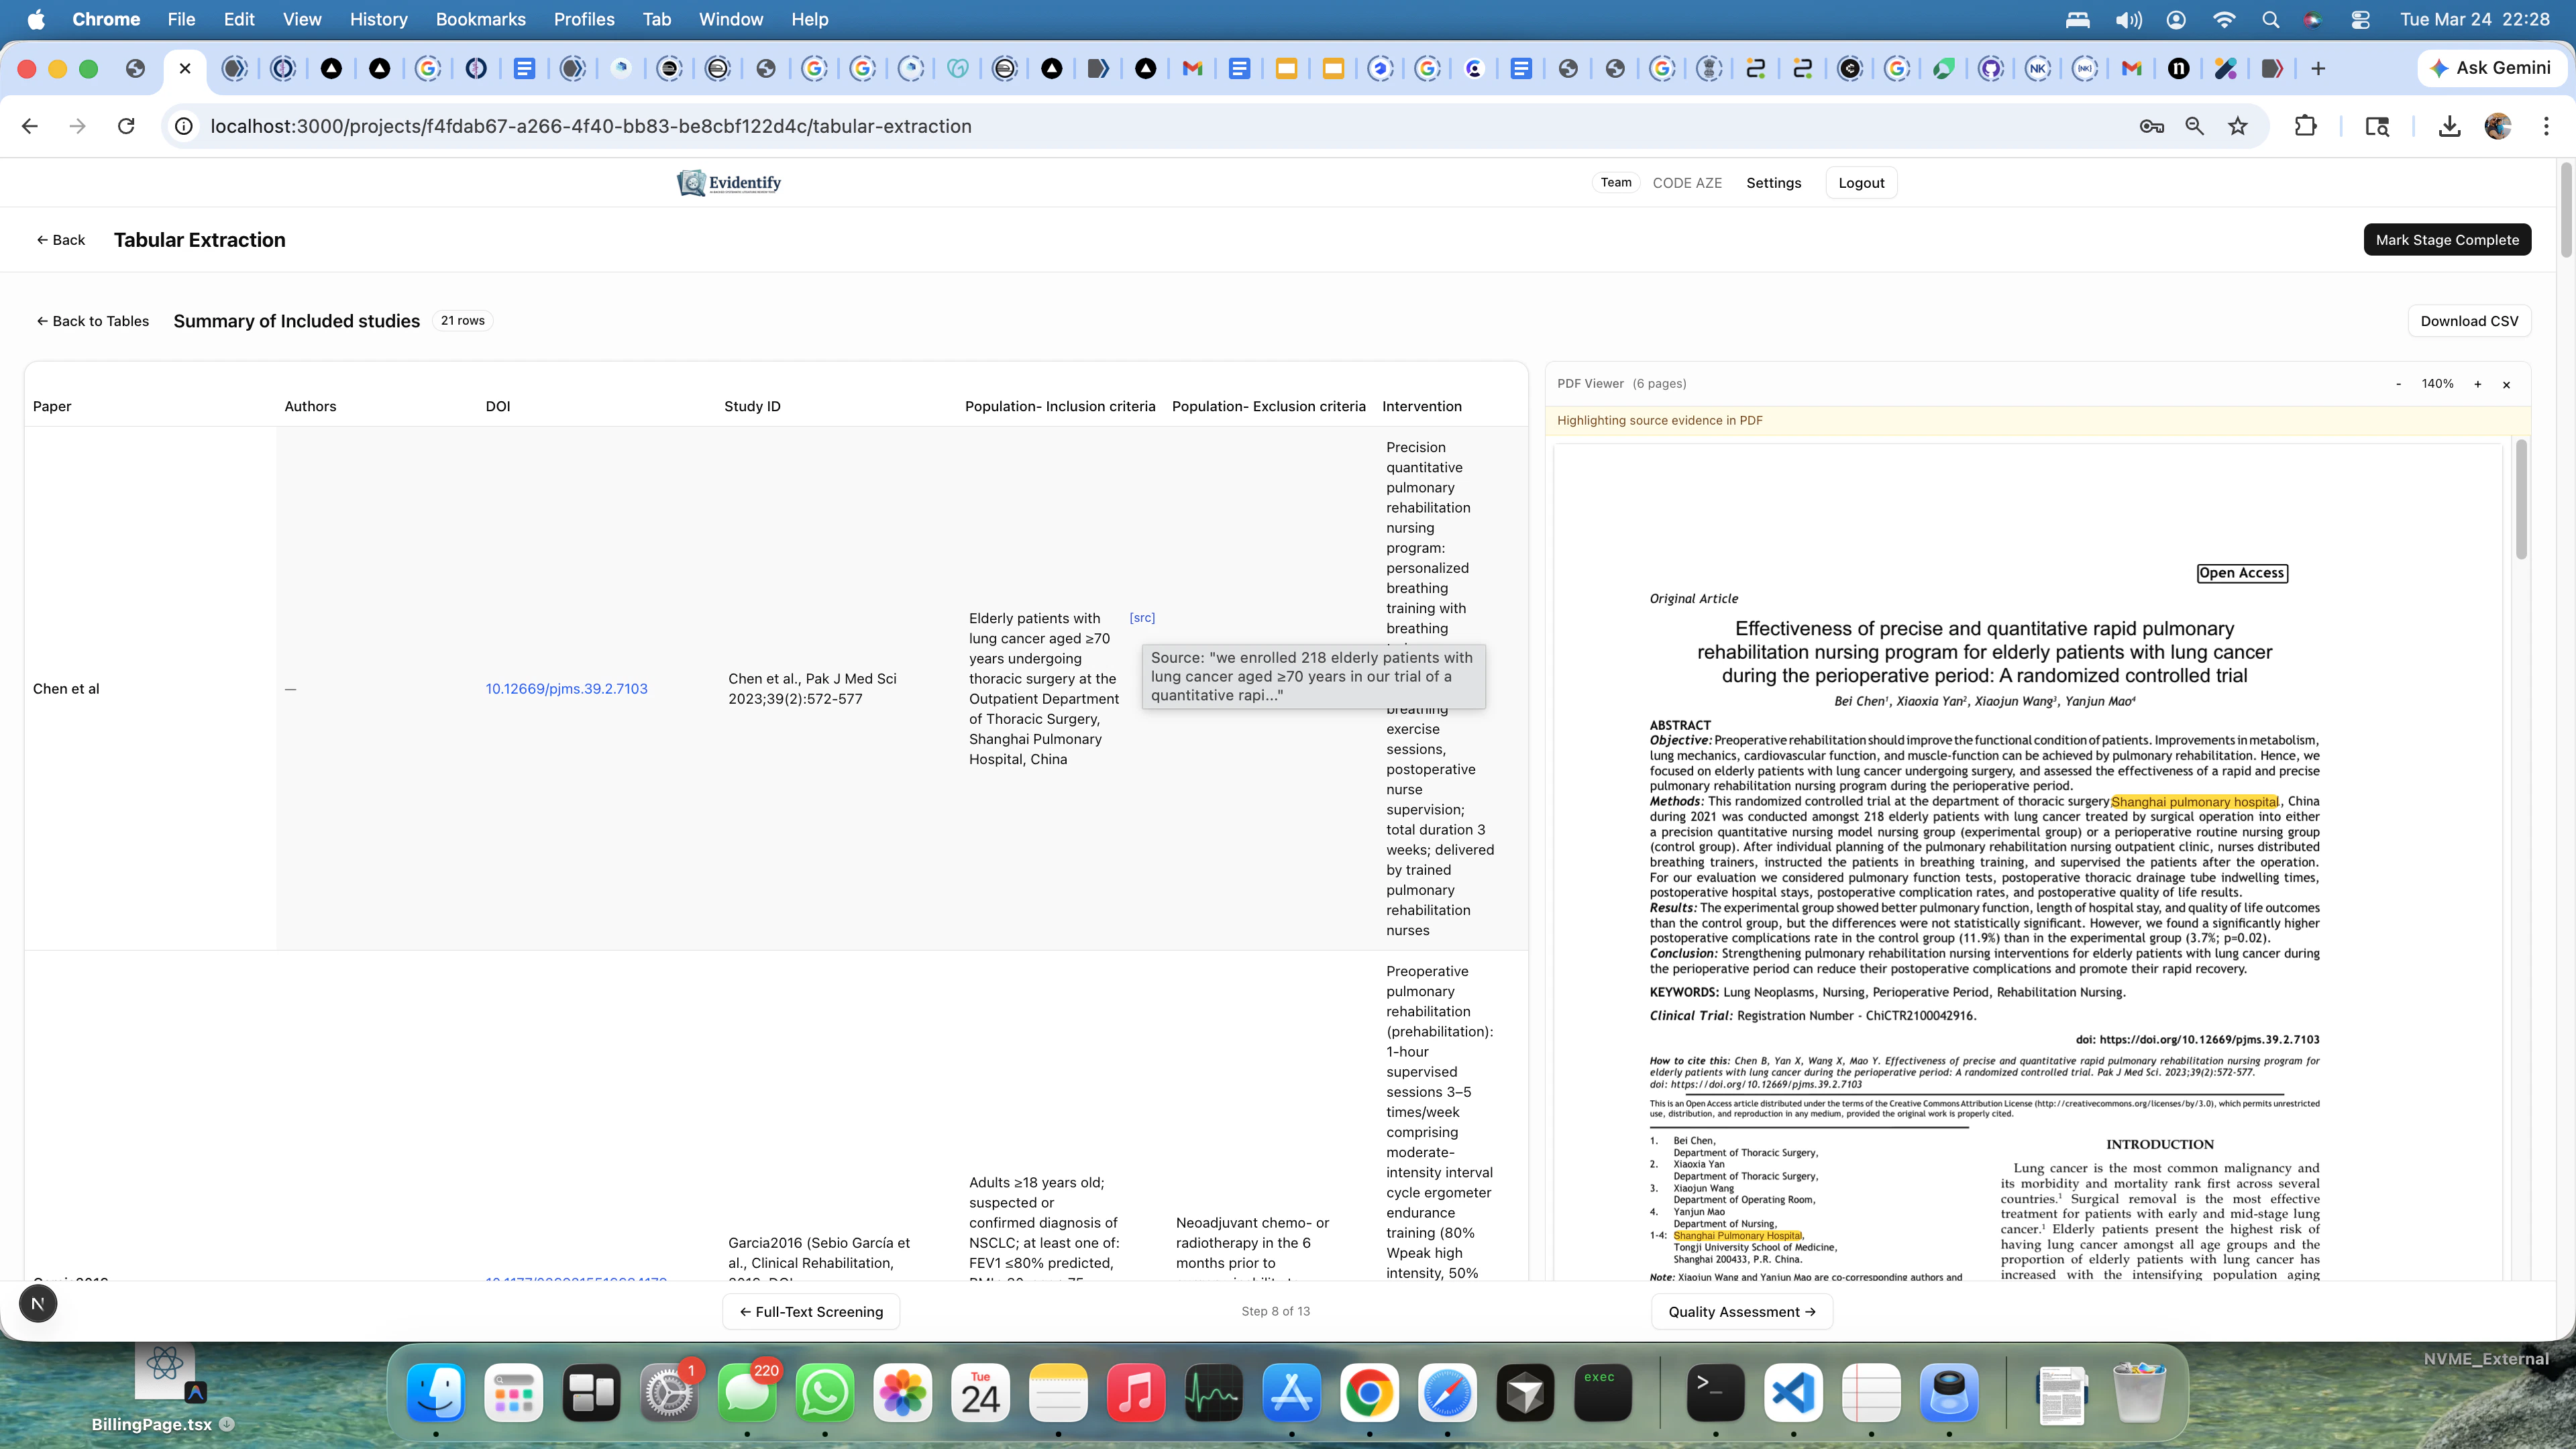Click the Download CSV button
Viewport: 2576px width, 1449px height.
point(2469,320)
